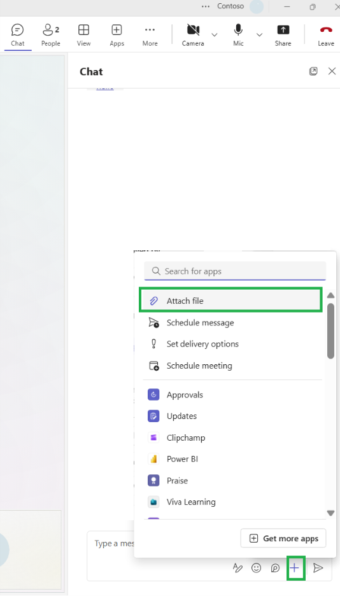Close the Chat side panel
Screen dimensions: 340x596
click(332, 71)
